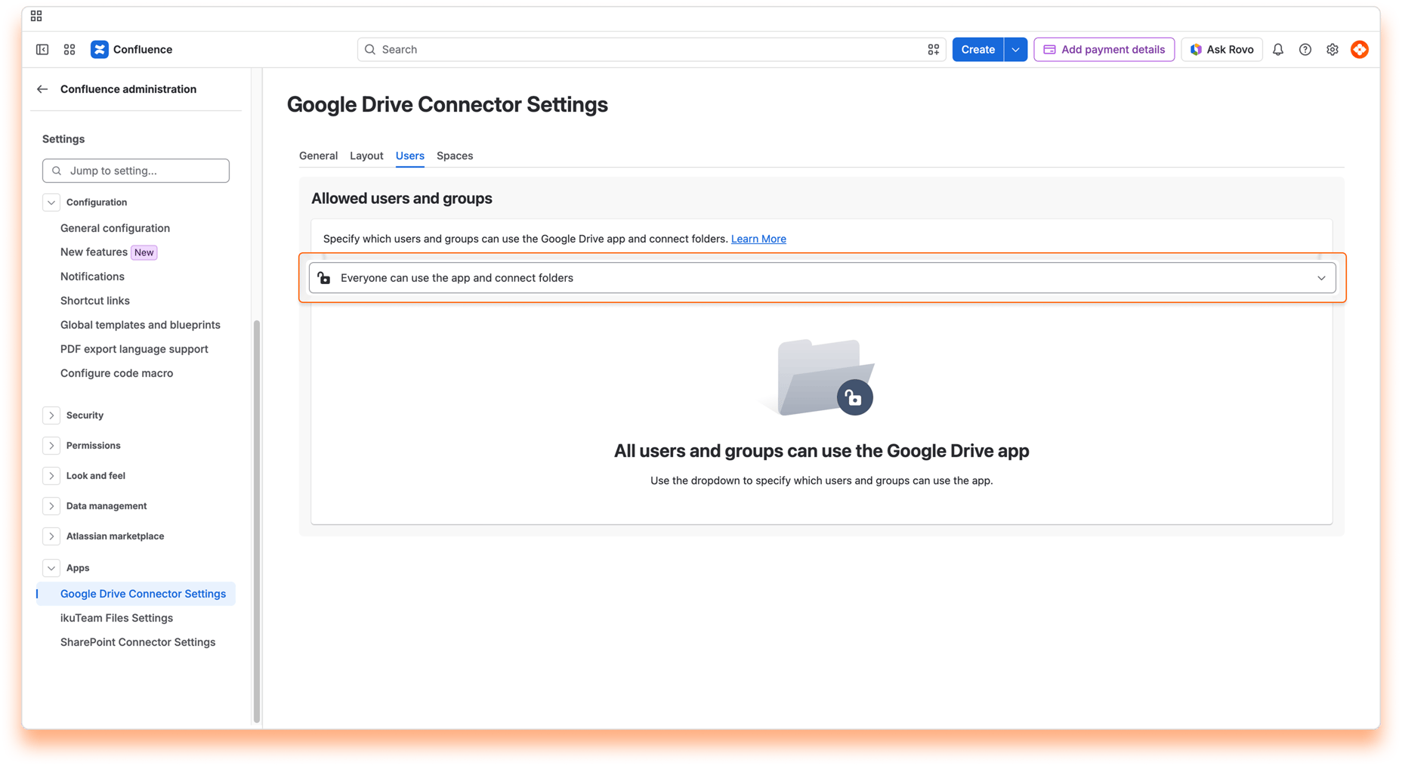
Task: Select the Users tab
Action: (410, 156)
